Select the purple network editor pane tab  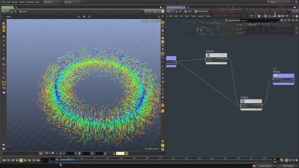point(176,7)
